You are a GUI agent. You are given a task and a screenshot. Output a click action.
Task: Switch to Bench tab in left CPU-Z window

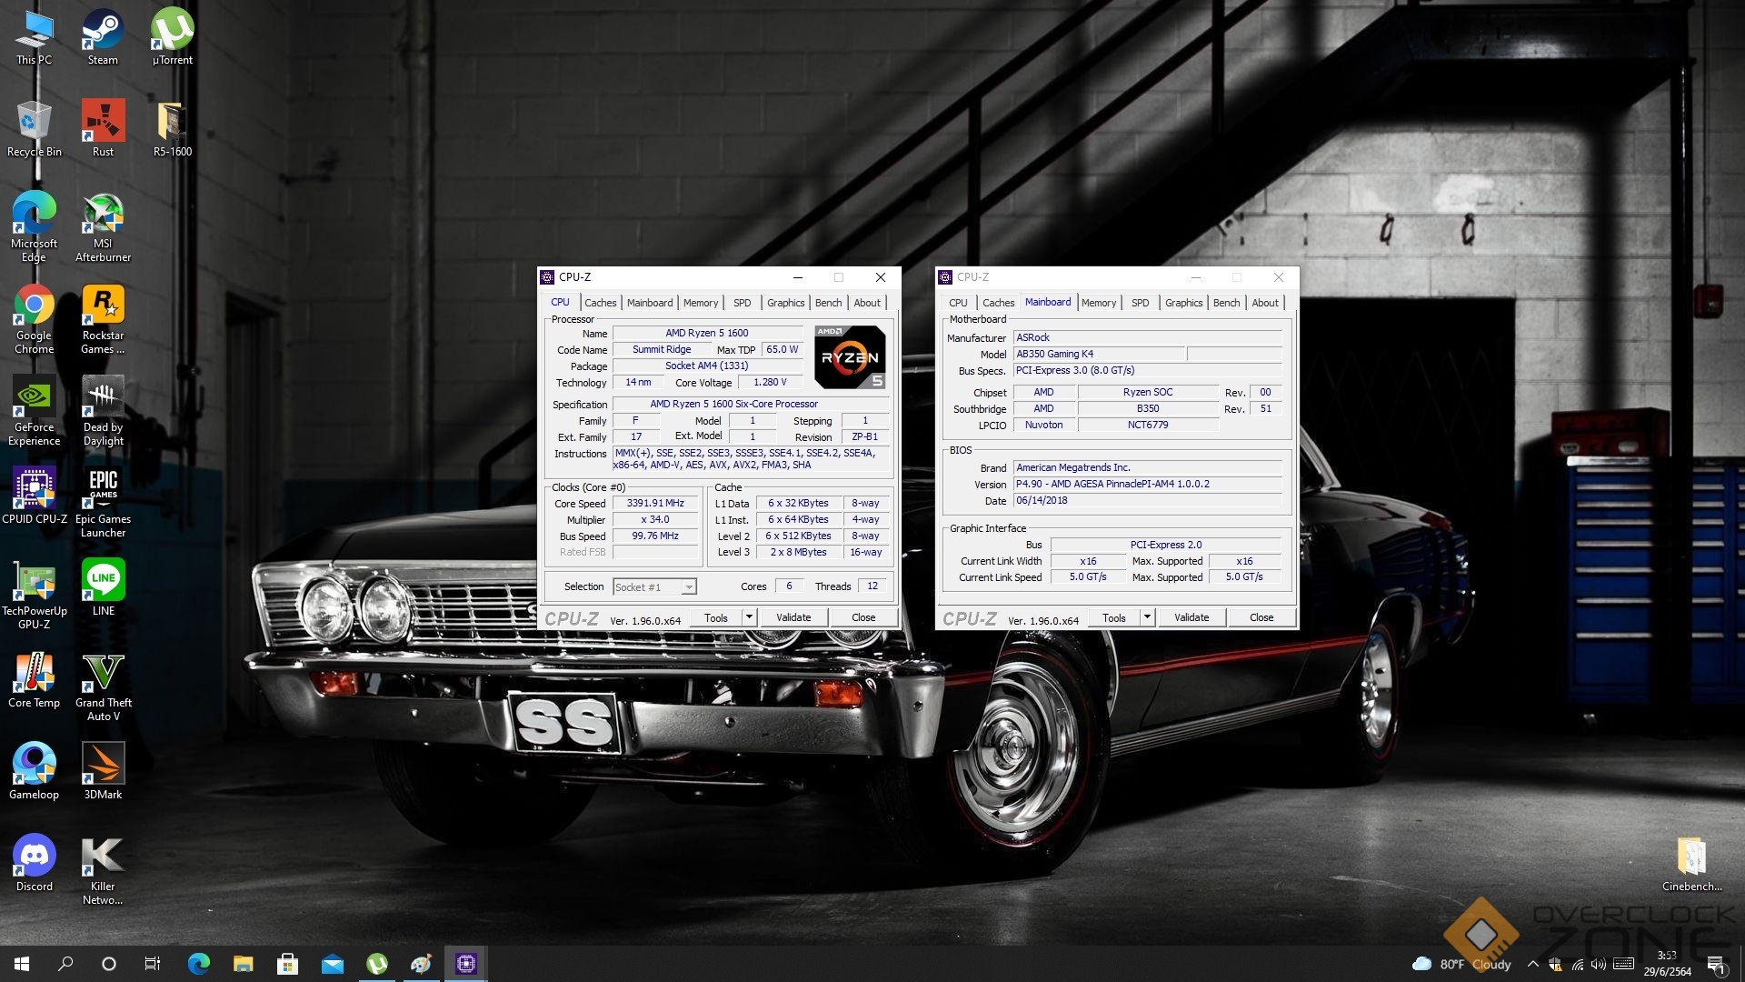tap(827, 303)
